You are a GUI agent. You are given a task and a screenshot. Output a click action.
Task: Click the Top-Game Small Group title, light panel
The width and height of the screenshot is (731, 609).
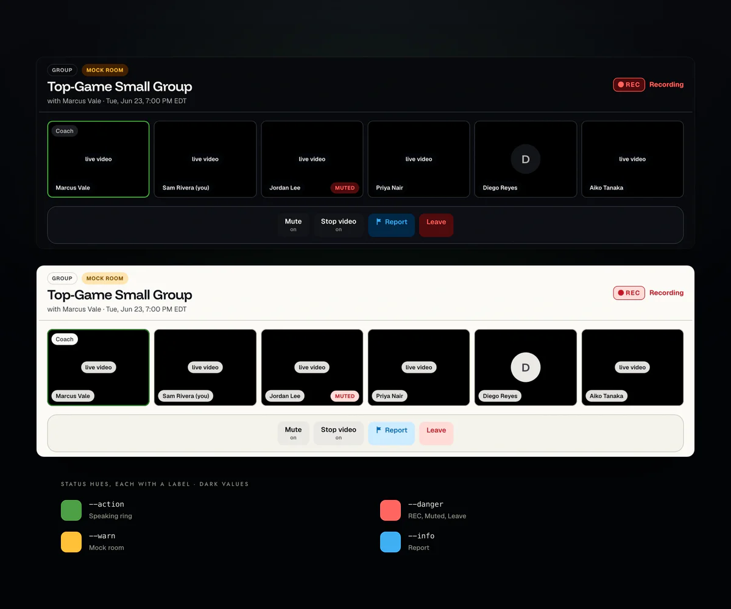120,295
